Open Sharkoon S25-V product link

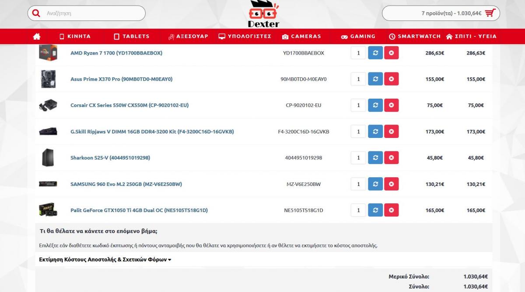[110, 158]
